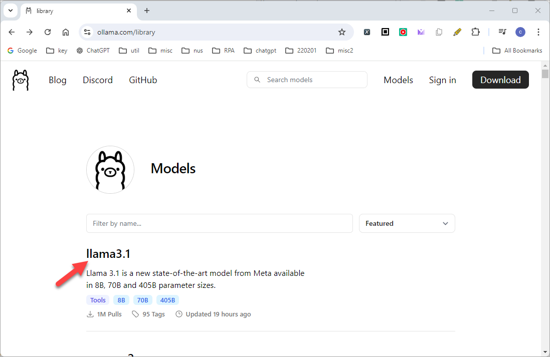550x357 pixels.
Task: Select the library browser tab
Action: click(x=79, y=11)
